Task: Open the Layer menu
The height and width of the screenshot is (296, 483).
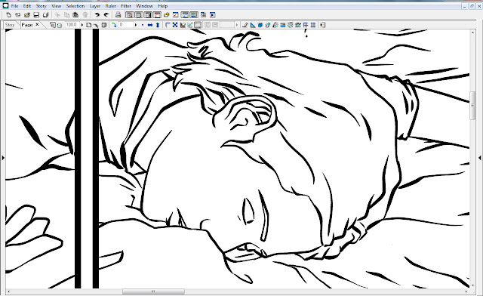Action: point(95,6)
